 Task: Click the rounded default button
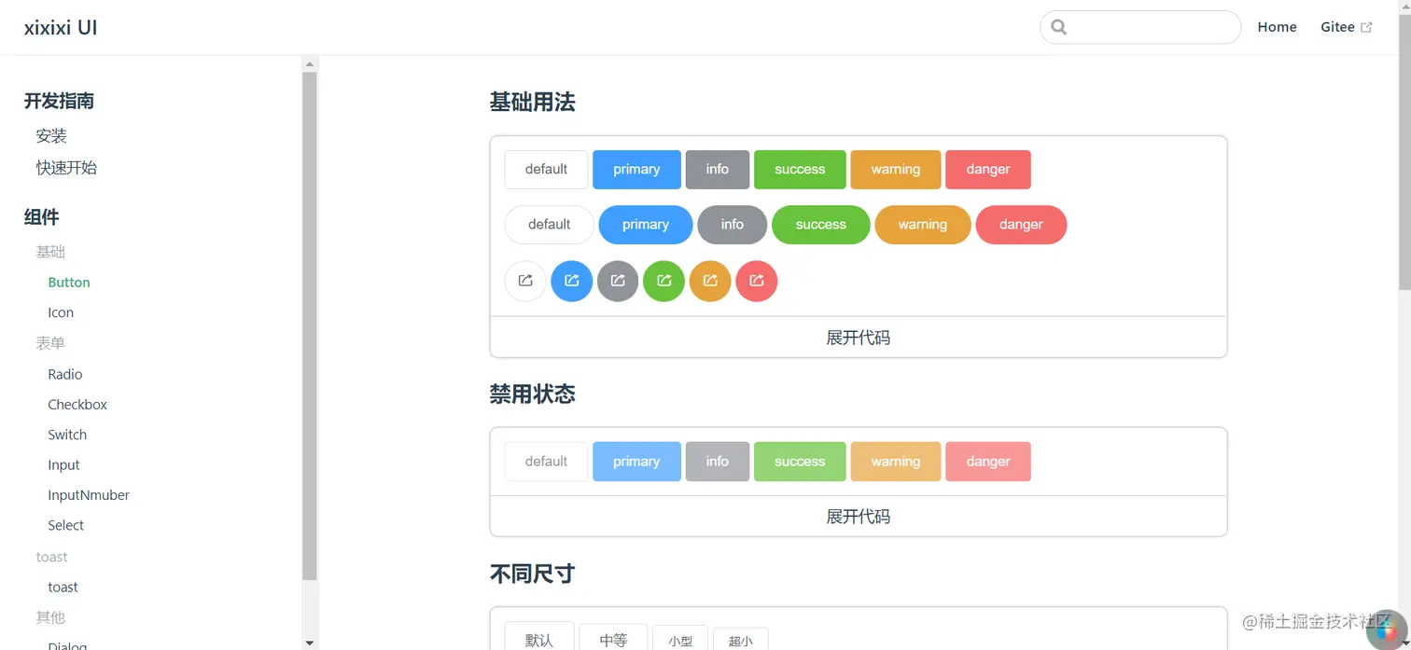coord(549,225)
